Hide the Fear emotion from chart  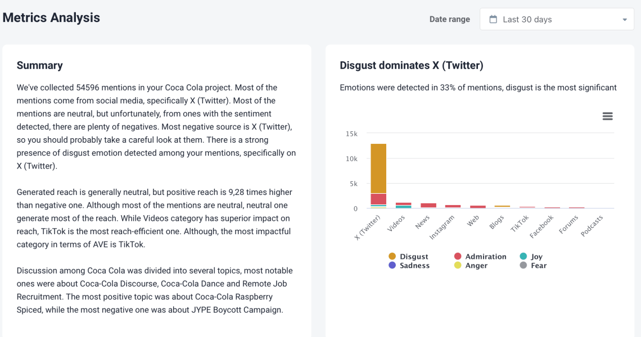tap(533, 265)
